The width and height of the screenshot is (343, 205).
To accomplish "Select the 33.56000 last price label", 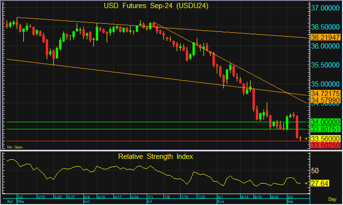I will click(x=325, y=138).
